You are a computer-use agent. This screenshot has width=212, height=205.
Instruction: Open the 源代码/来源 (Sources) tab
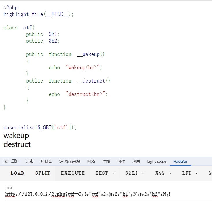[70, 162]
